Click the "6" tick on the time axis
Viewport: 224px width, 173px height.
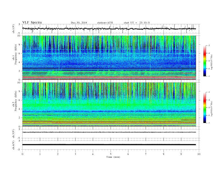point(128,154)
